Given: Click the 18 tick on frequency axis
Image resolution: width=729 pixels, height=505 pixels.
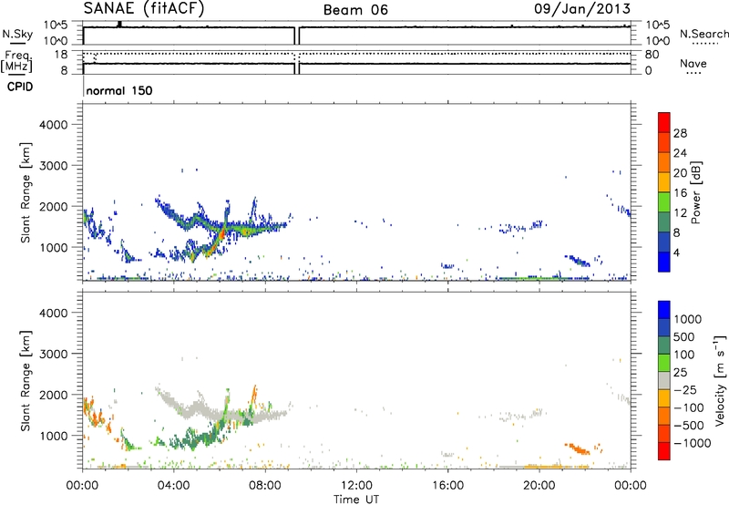Looking at the screenshot, I should [61, 55].
